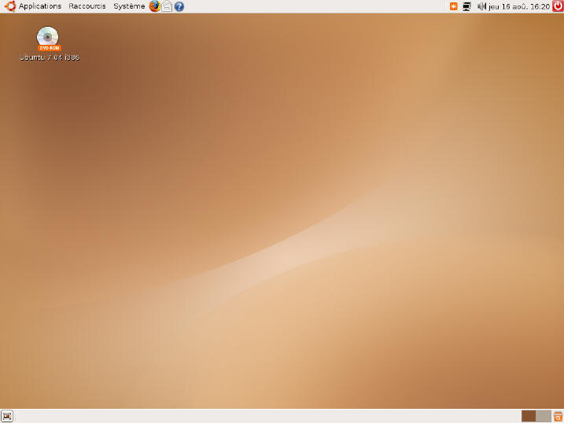Image resolution: width=564 pixels, height=423 pixels.
Task: Select the Ubuntu 7.04 i386 label text
Action: 50,57
